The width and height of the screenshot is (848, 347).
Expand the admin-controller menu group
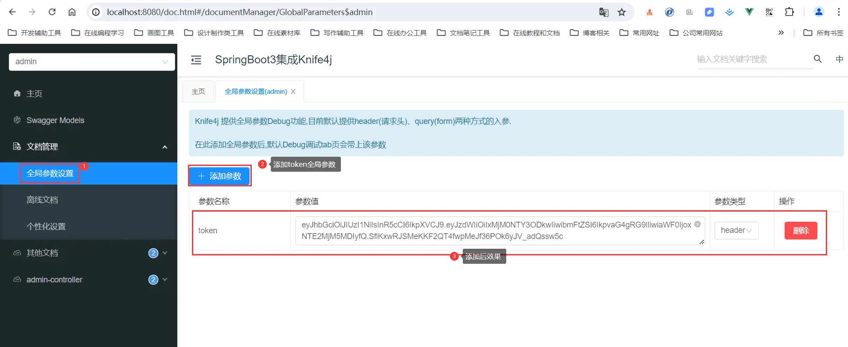(x=89, y=279)
